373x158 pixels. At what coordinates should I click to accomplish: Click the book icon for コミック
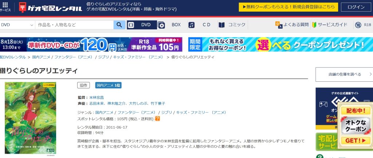(221, 25)
